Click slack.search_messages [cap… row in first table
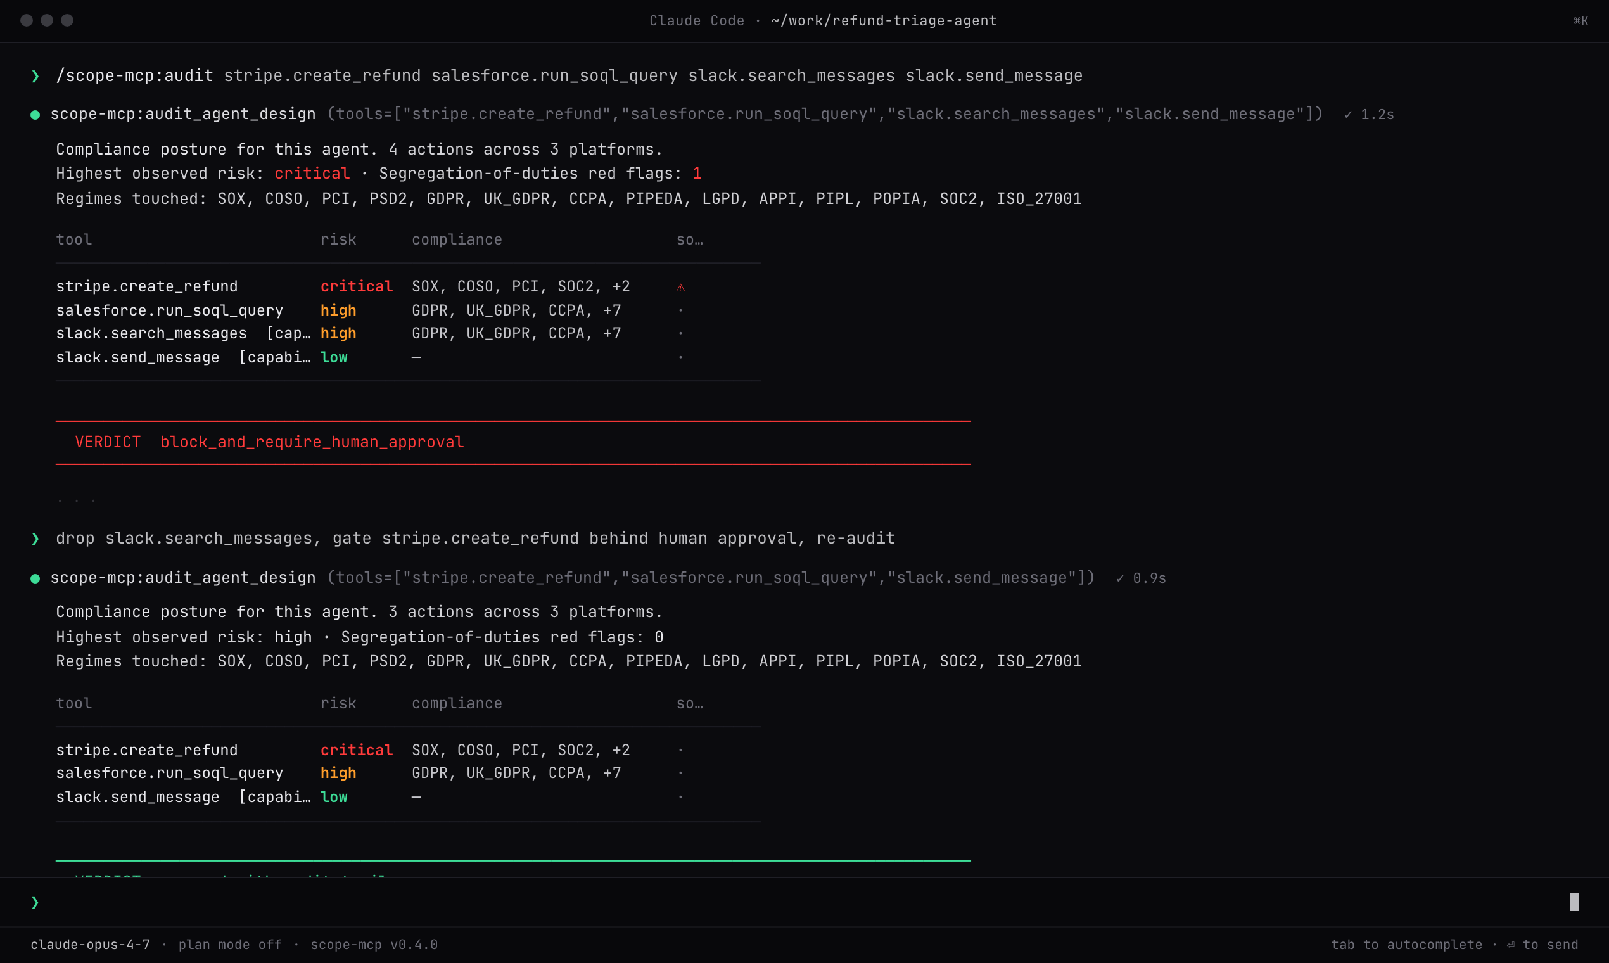This screenshot has height=963, width=1609. (x=184, y=333)
